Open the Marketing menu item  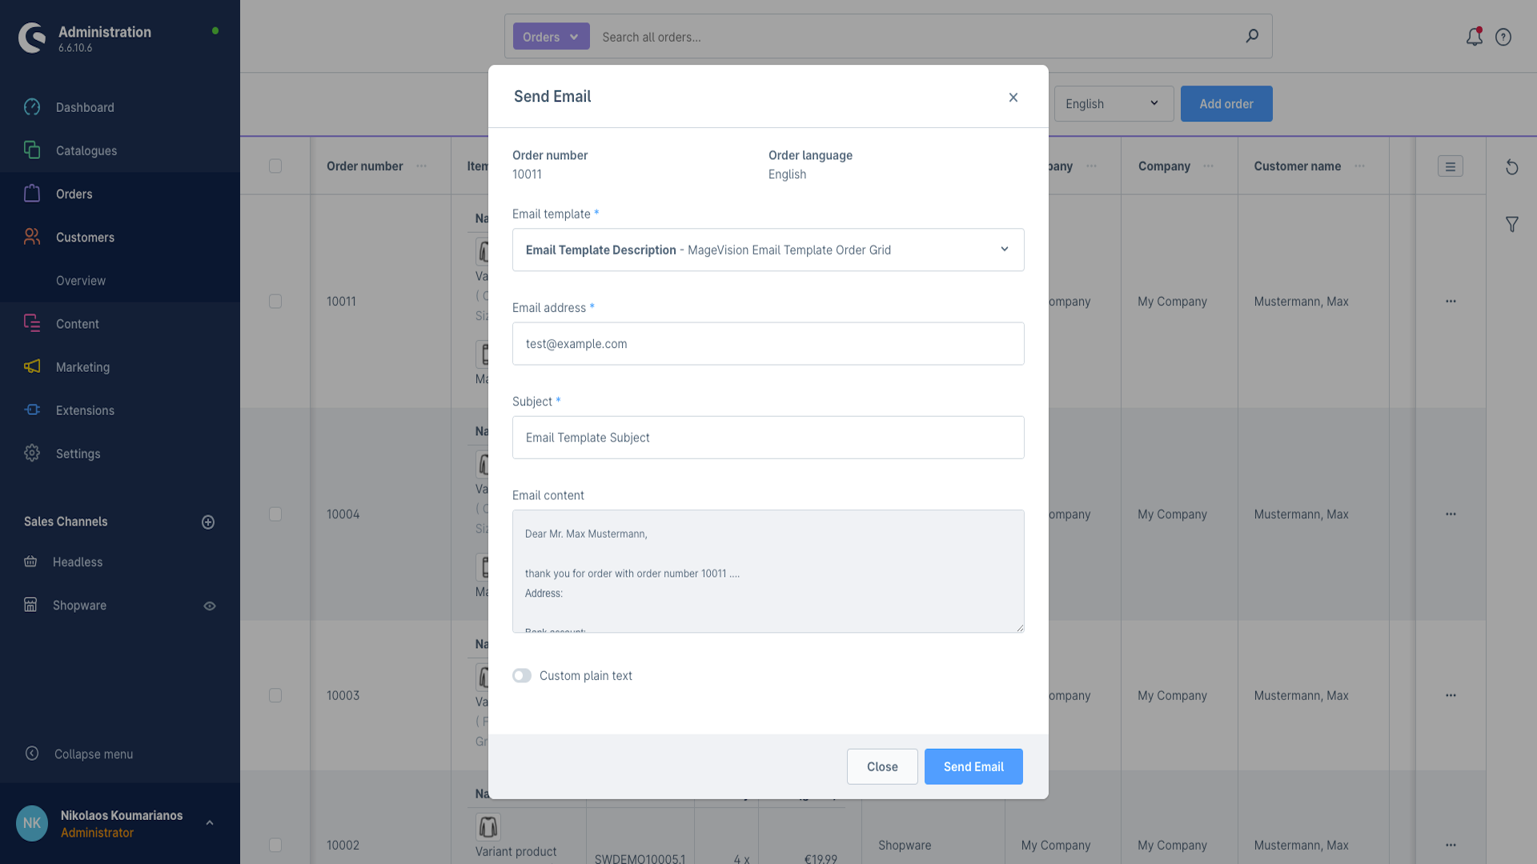(82, 367)
